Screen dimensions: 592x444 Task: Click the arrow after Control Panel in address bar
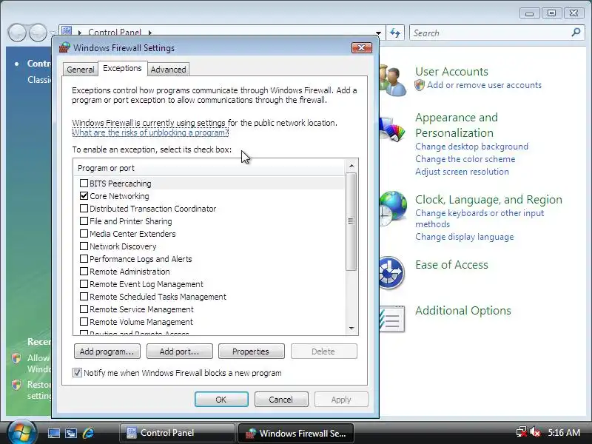pyautogui.click(x=150, y=33)
